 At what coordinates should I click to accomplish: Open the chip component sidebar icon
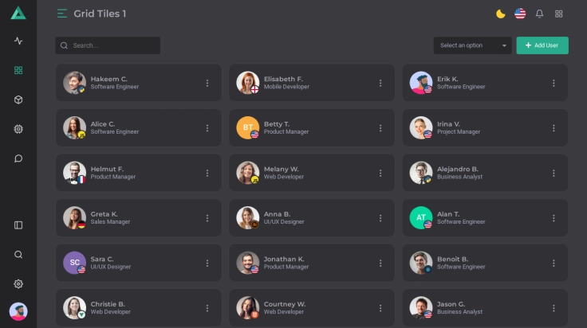(x=18, y=129)
